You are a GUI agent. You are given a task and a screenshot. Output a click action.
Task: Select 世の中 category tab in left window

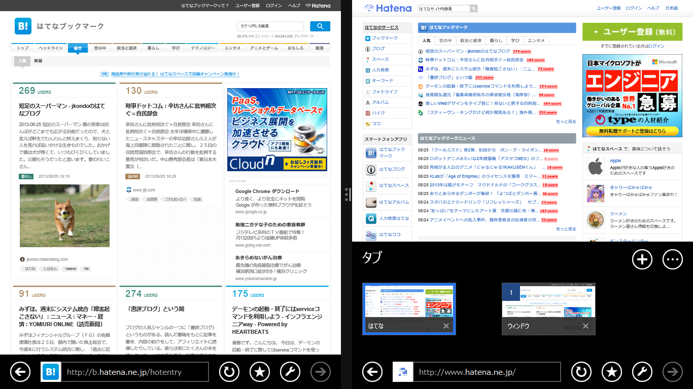click(100, 48)
